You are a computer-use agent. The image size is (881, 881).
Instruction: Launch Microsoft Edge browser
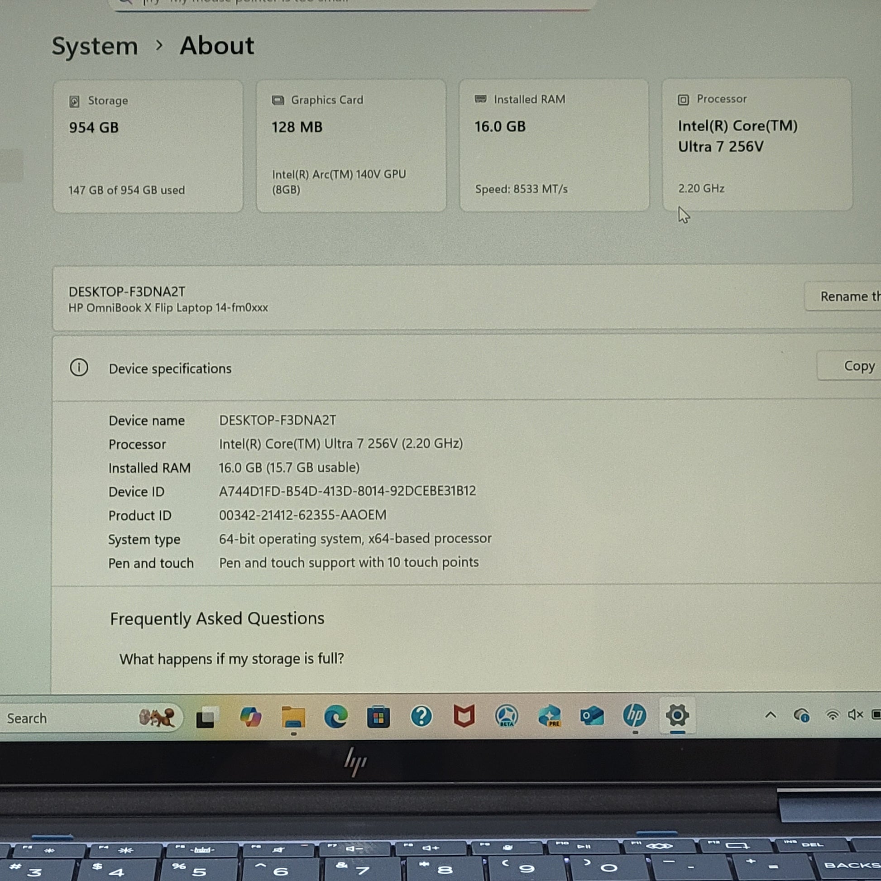(335, 717)
